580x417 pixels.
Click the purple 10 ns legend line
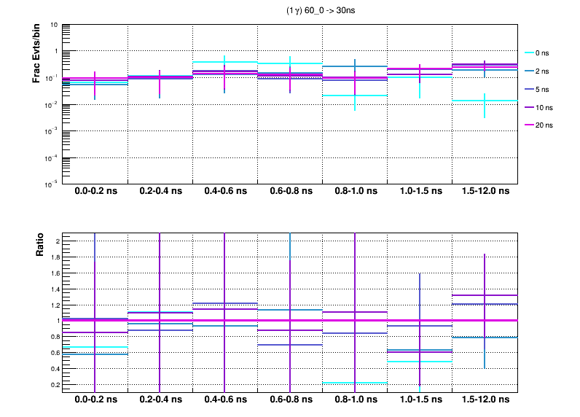529,107
